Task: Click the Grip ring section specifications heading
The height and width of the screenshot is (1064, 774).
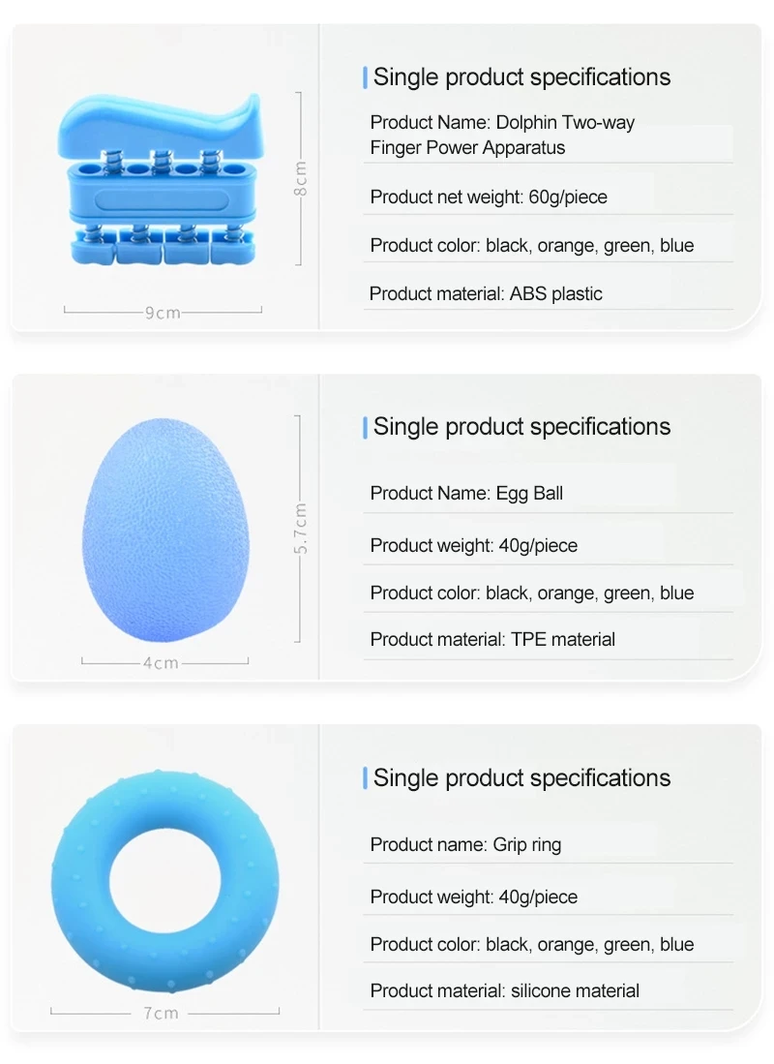Action: [521, 778]
